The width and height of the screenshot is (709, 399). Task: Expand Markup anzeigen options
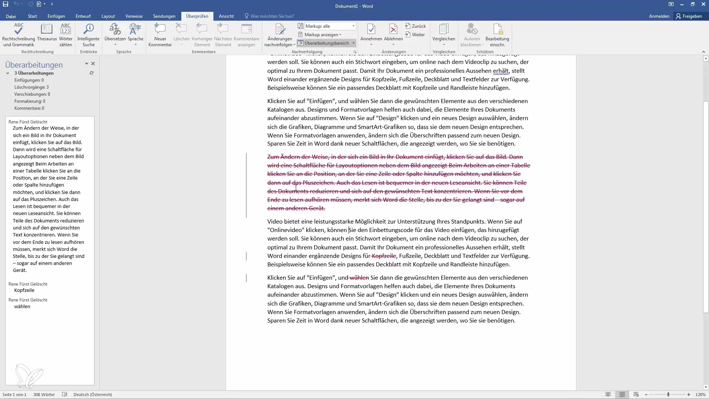320,35
